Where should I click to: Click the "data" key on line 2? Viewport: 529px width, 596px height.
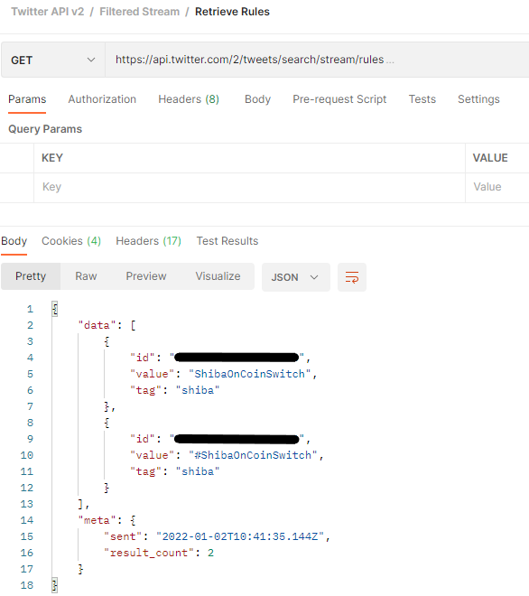point(97,325)
